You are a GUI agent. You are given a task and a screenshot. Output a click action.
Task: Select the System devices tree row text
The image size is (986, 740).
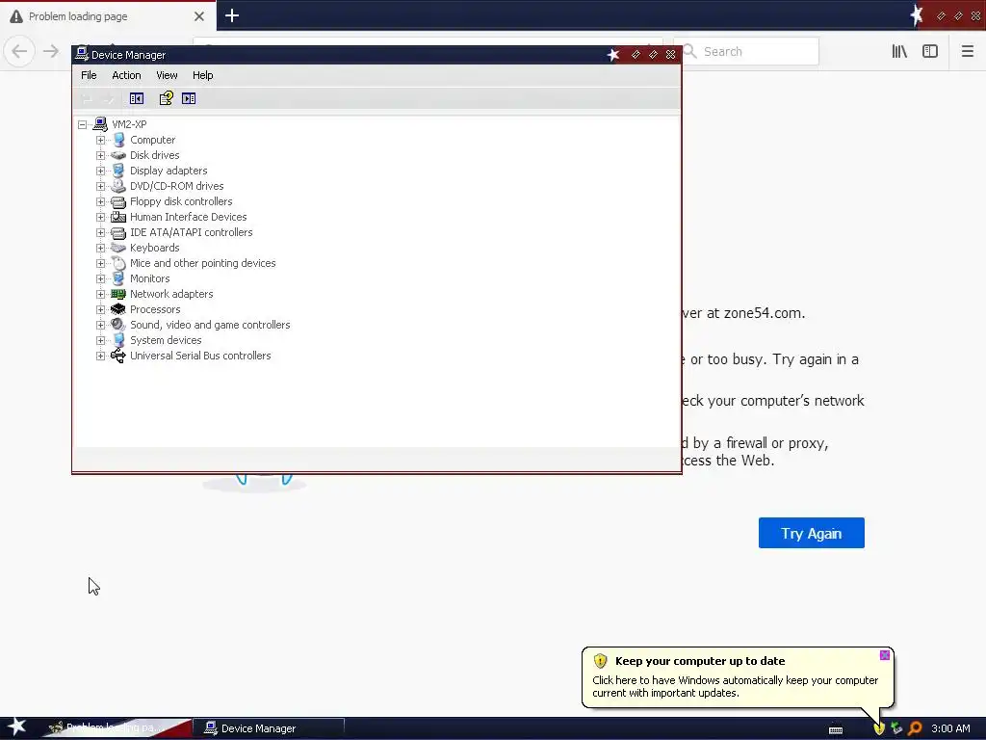tap(166, 340)
